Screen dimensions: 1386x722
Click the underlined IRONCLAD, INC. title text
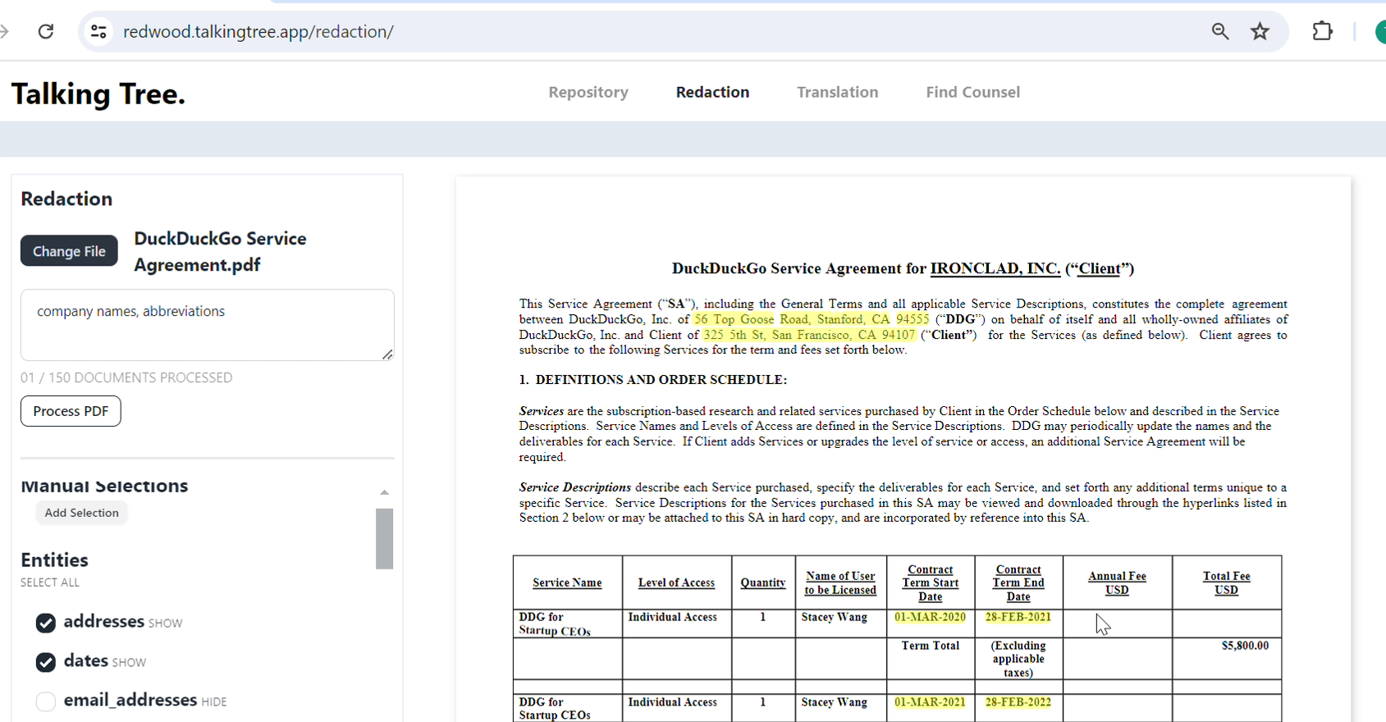pos(995,268)
